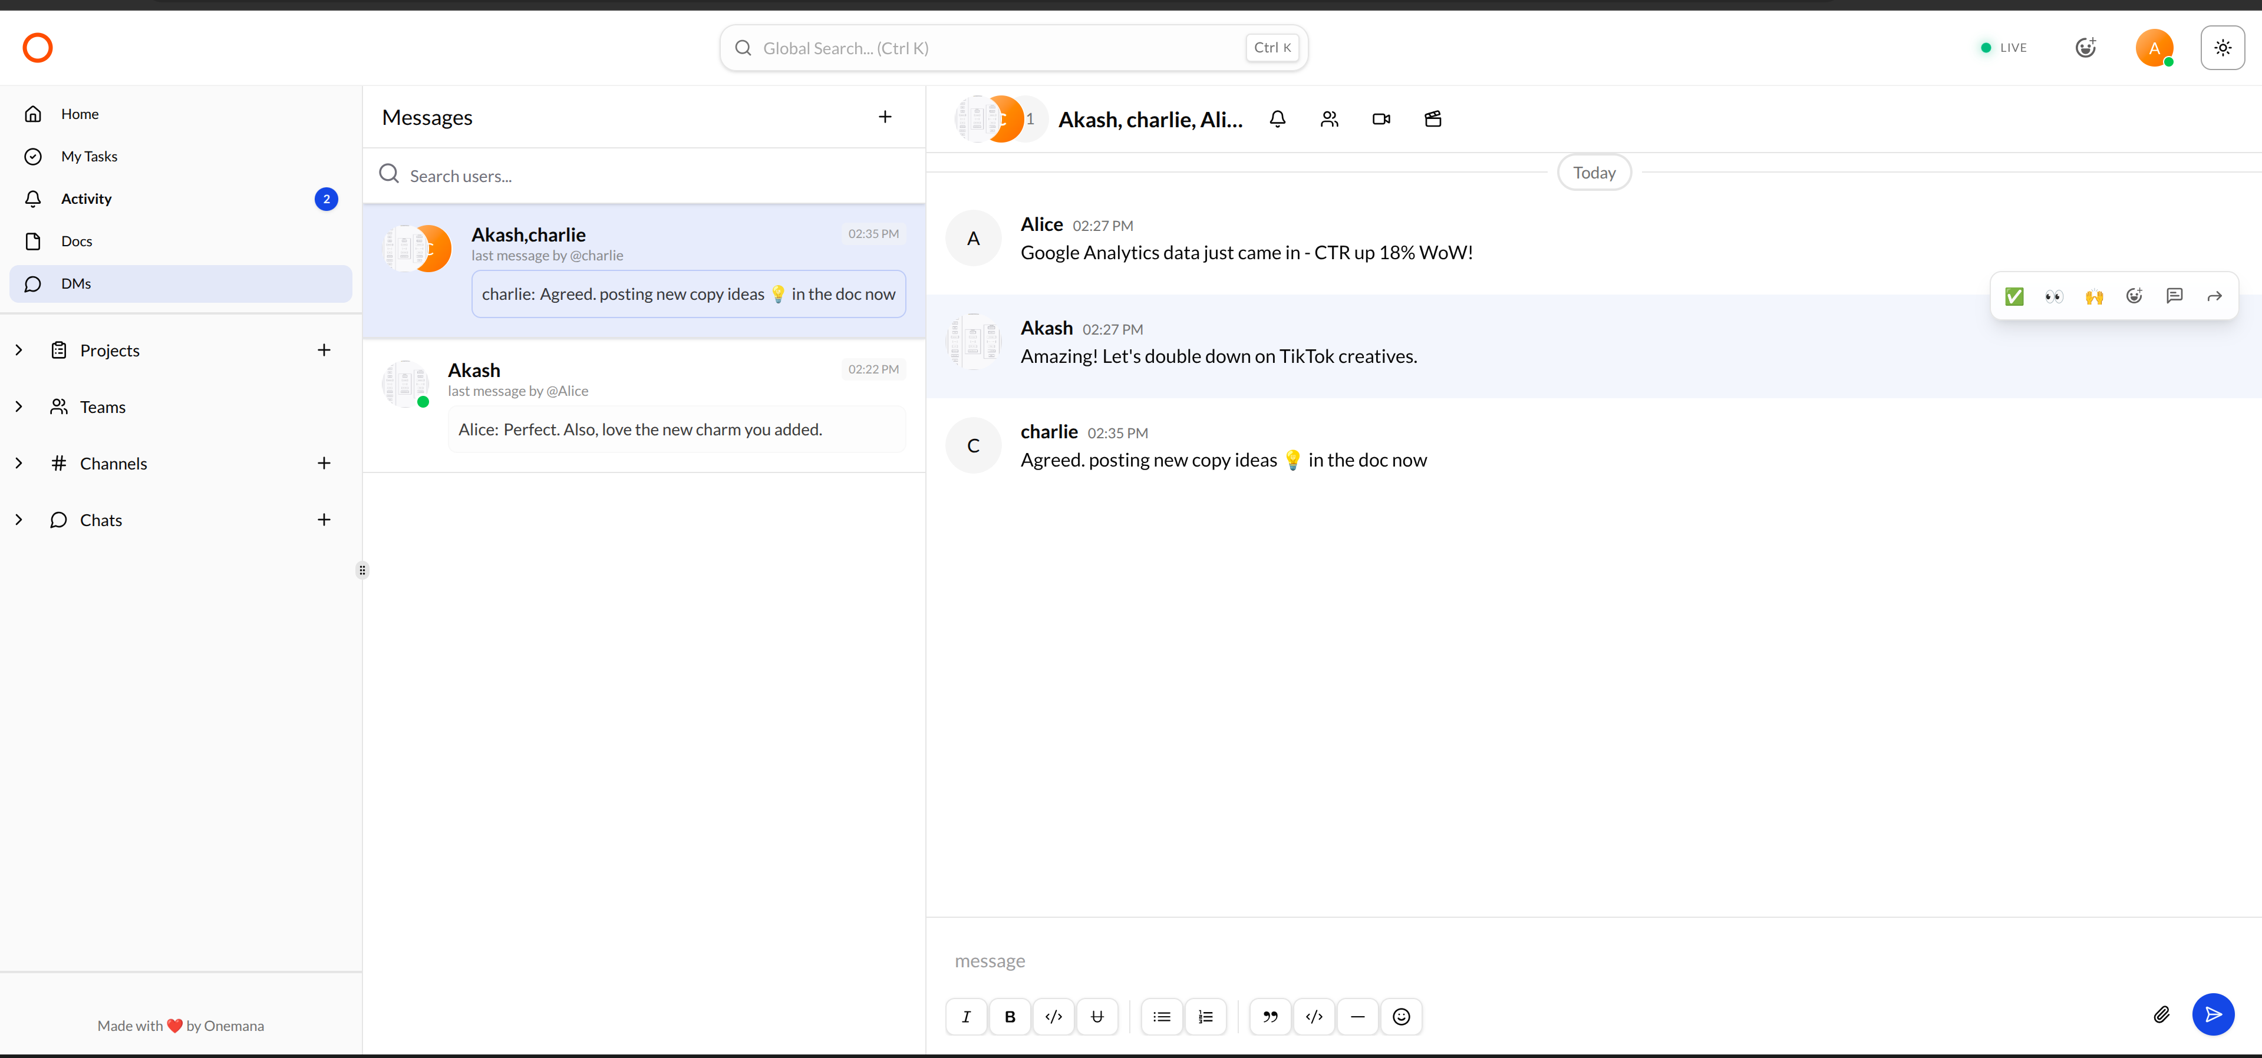
Task: Expand the Projects section chevron
Action: tap(19, 351)
